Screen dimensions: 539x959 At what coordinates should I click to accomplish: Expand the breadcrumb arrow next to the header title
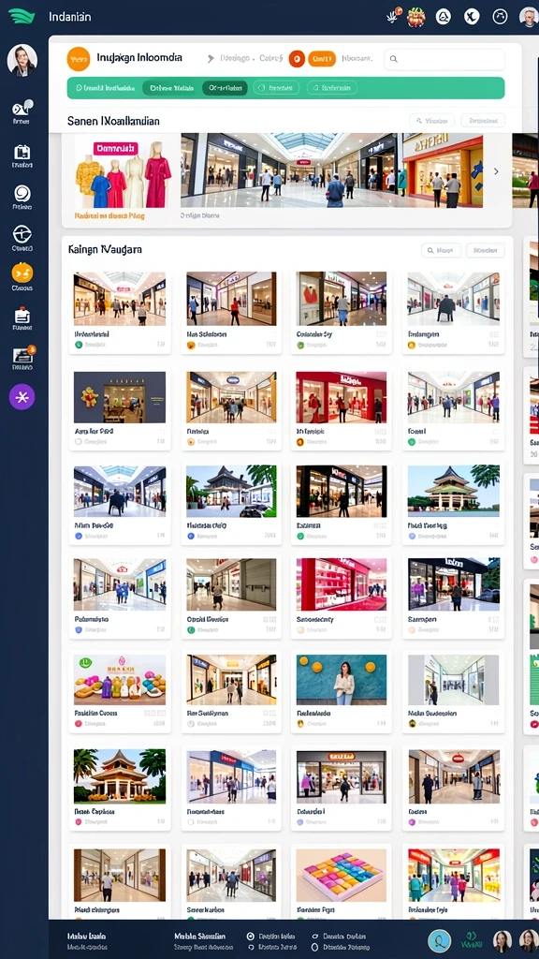coord(211,59)
